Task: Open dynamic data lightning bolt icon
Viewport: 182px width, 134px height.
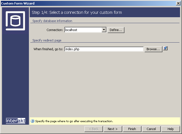Action: (166, 48)
